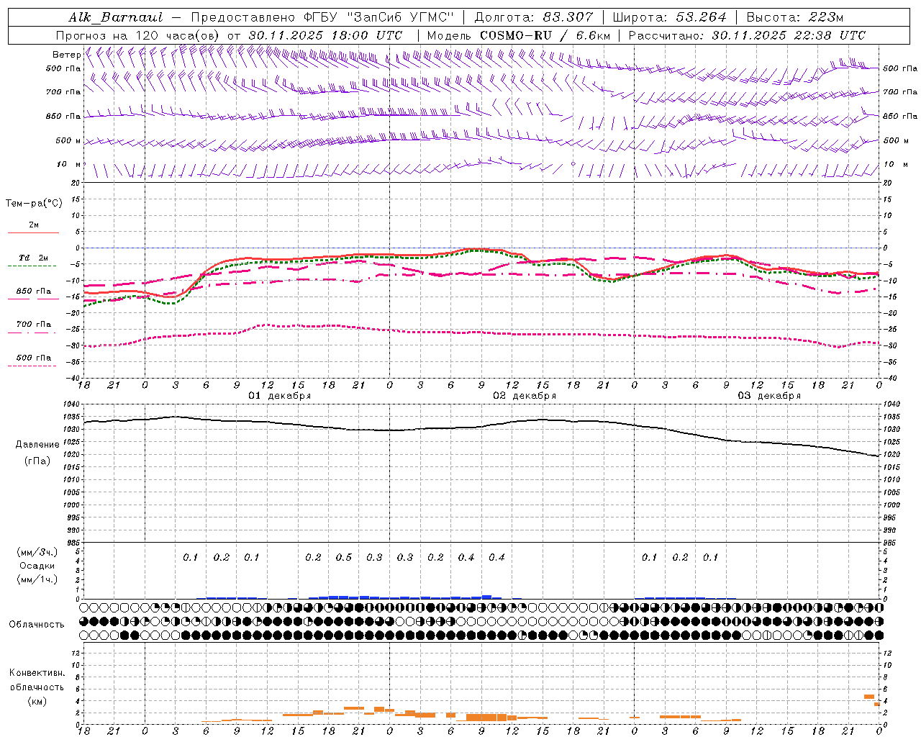Click the "Долгота: 83.307" header field

534,17
